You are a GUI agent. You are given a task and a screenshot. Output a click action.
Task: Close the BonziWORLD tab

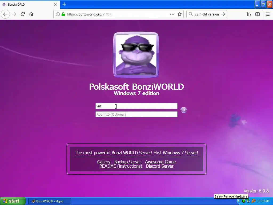click(x=55, y=5)
